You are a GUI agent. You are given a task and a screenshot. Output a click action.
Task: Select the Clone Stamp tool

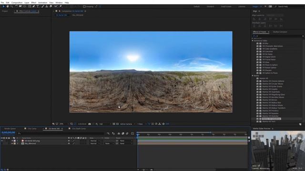[47, 6]
